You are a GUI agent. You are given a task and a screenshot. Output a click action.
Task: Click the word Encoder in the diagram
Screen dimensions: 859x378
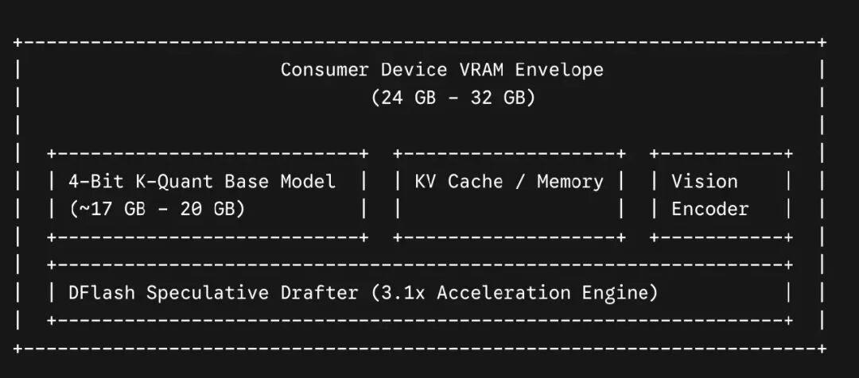710,209
